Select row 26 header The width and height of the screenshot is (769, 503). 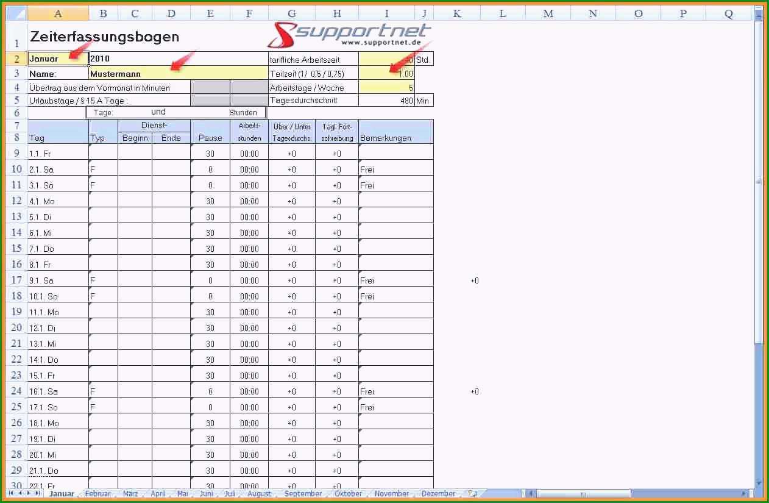point(16,423)
